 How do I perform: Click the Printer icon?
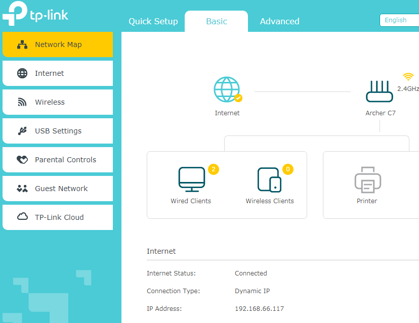point(367,179)
